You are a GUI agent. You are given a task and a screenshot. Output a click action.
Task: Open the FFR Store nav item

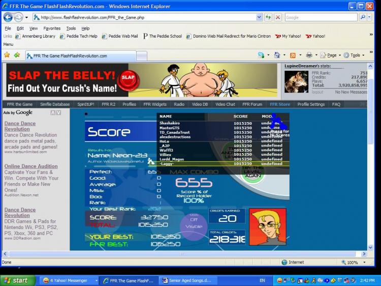(x=280, y=104)
